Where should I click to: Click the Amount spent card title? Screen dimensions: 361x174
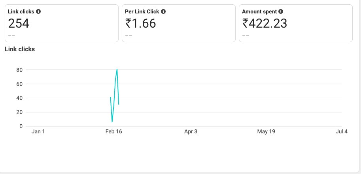(259, 11)
